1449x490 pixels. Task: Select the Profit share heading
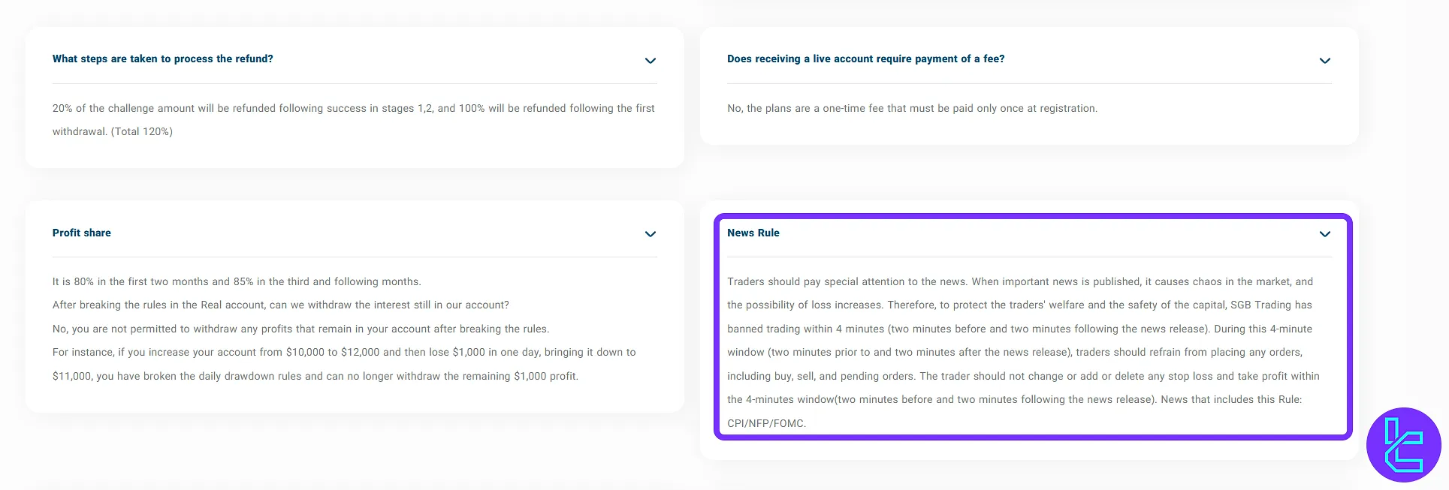click(x=82, y=233)
